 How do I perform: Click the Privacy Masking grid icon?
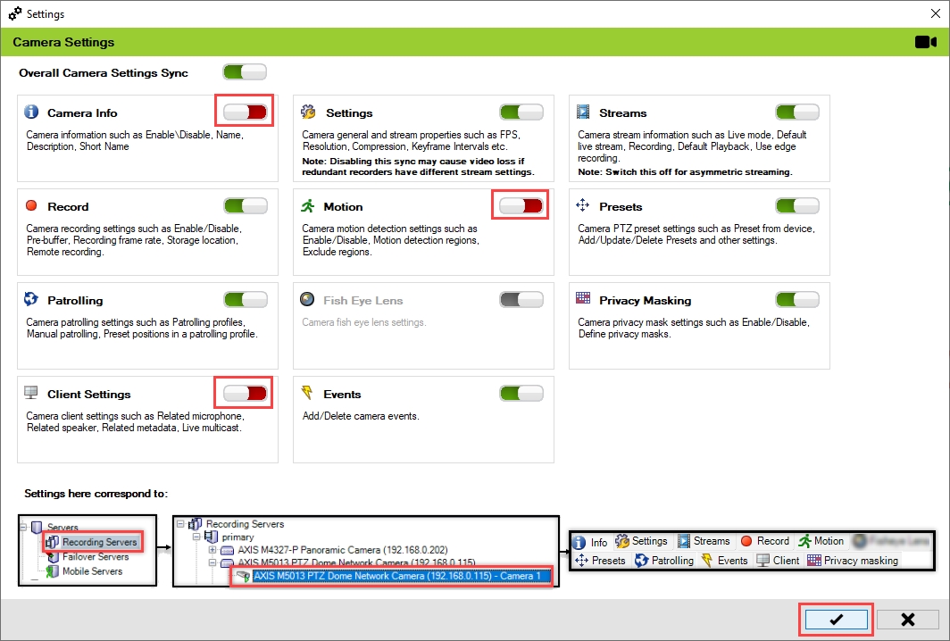tap(583, 300)
